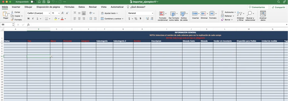288x101 pixels.
Task: Click the decrease indent icon
Action: pos(91,18)
